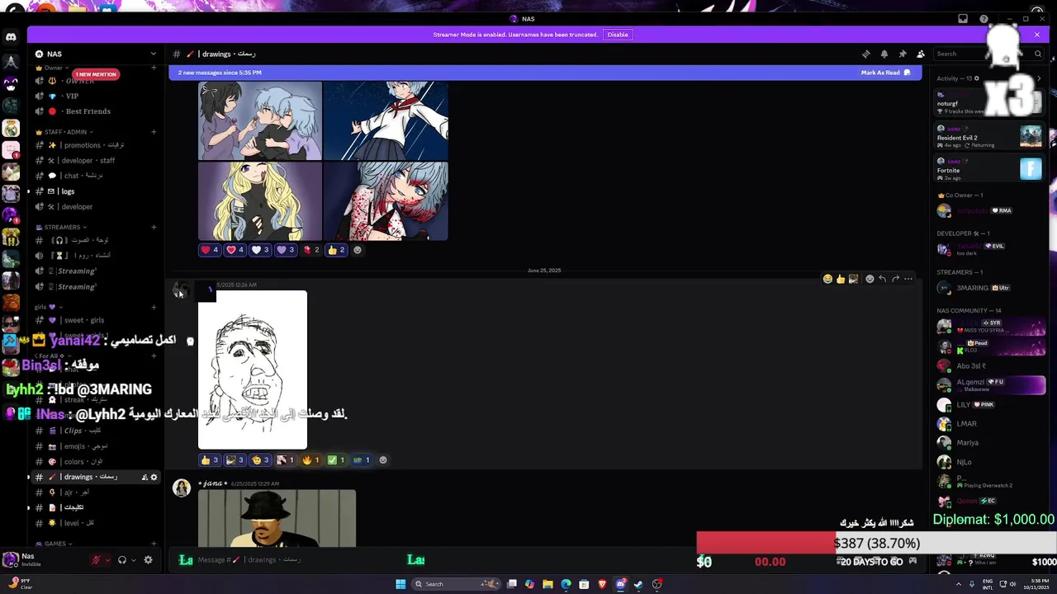
Task: Expand Activity section chevron arrow
Action: coord(1039,78)
